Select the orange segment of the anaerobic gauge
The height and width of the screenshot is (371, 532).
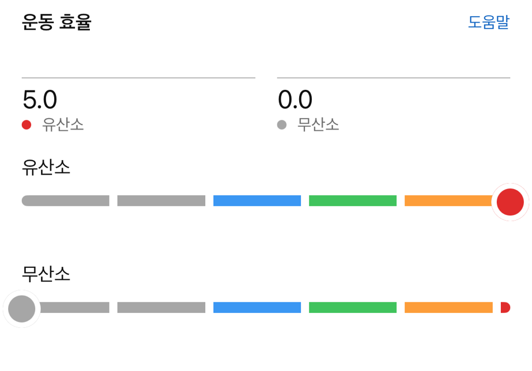pos(448,308)
